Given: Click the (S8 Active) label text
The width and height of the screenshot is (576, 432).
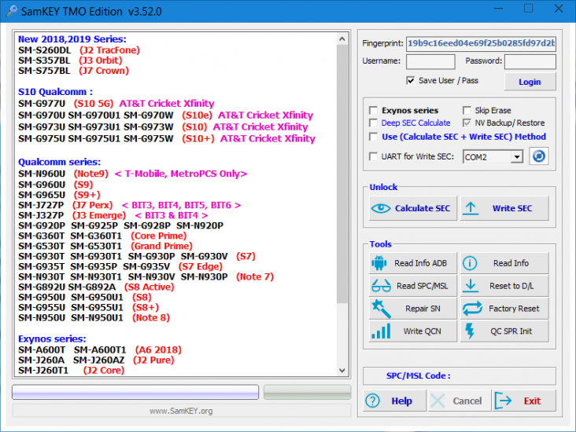Looking at the screenshot, I should [149, 287].
